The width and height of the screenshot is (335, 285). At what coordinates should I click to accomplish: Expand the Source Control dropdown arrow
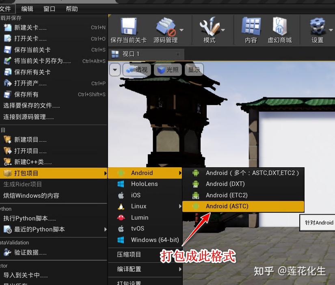tap(182, 30)
